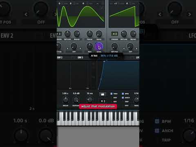This screenshot has height=147, width=196.
Task: Click the LFO grid size stepper showing 8
Action: 103,101
